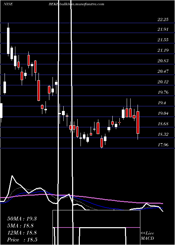Click the 17.96 price axis label
This screenshot has width=175, height=245.
point(163,145)
